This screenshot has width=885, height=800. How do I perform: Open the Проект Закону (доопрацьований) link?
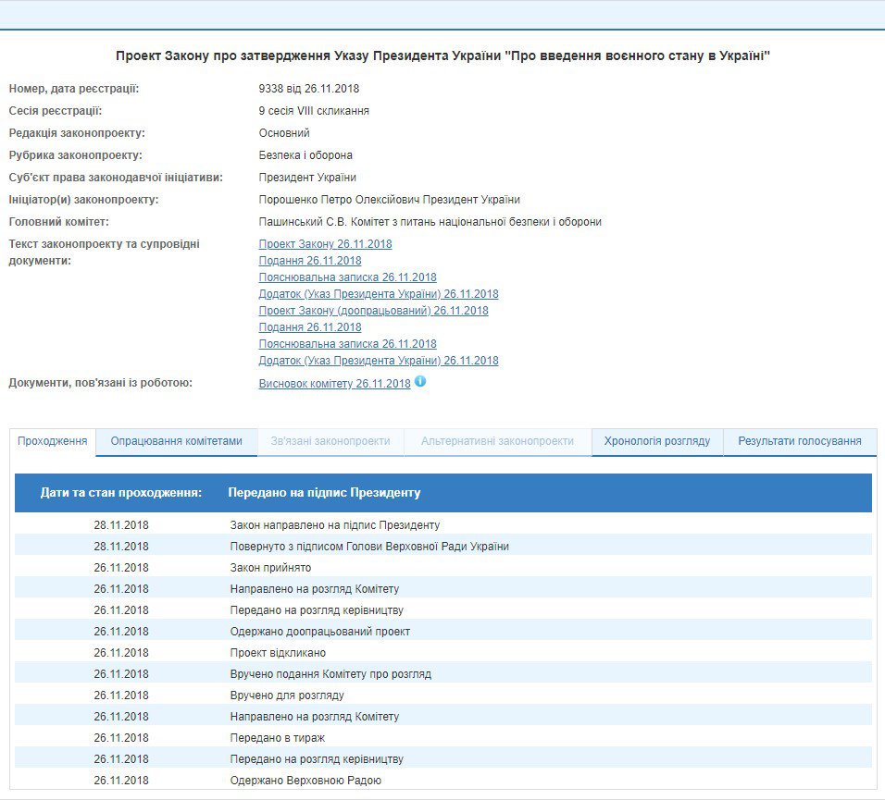coord(373,311)
